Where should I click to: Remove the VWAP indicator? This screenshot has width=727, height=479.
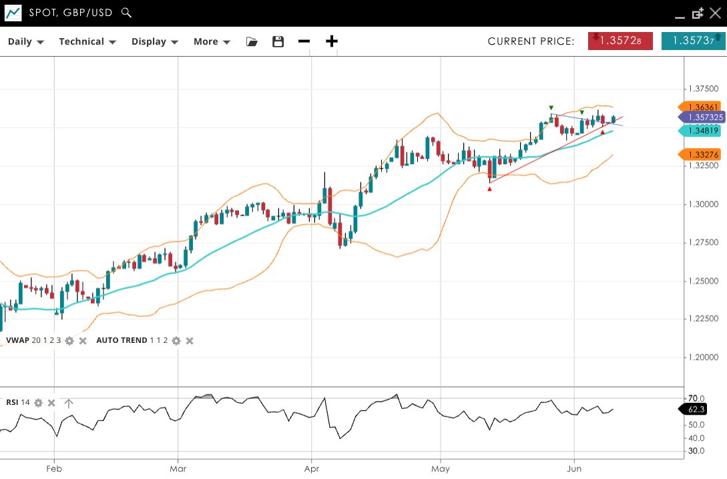point(83,341)
